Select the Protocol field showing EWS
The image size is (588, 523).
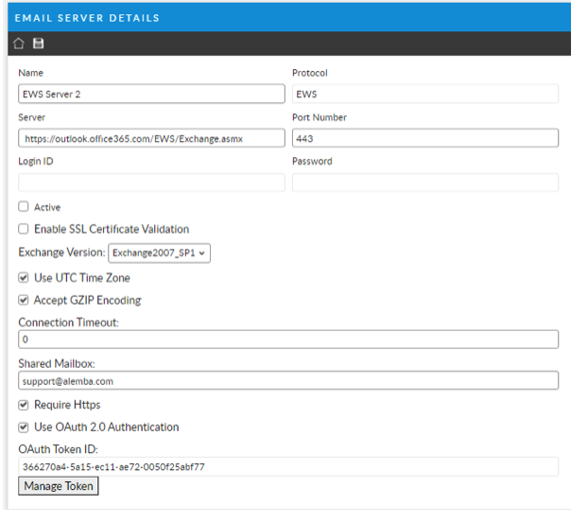click(x=424, y=94)
